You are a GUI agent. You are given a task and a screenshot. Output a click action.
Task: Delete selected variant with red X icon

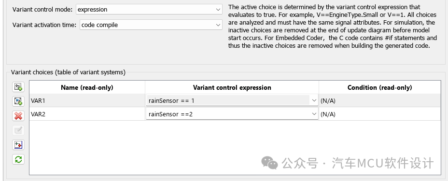(x=18, y=116)
